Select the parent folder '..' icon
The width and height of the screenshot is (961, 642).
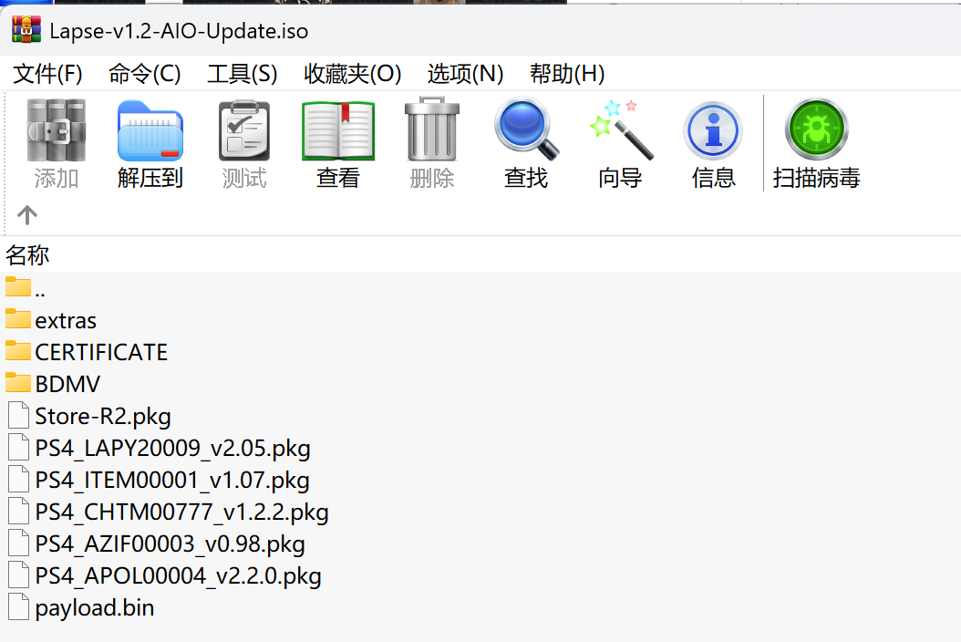pyautogui.click(x=17, y=286)
